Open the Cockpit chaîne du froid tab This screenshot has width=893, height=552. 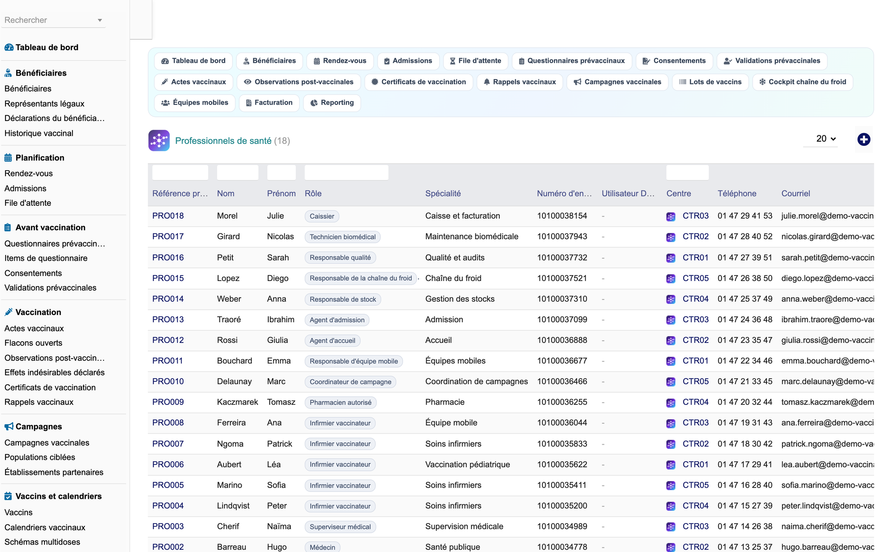tap(803, 82)
